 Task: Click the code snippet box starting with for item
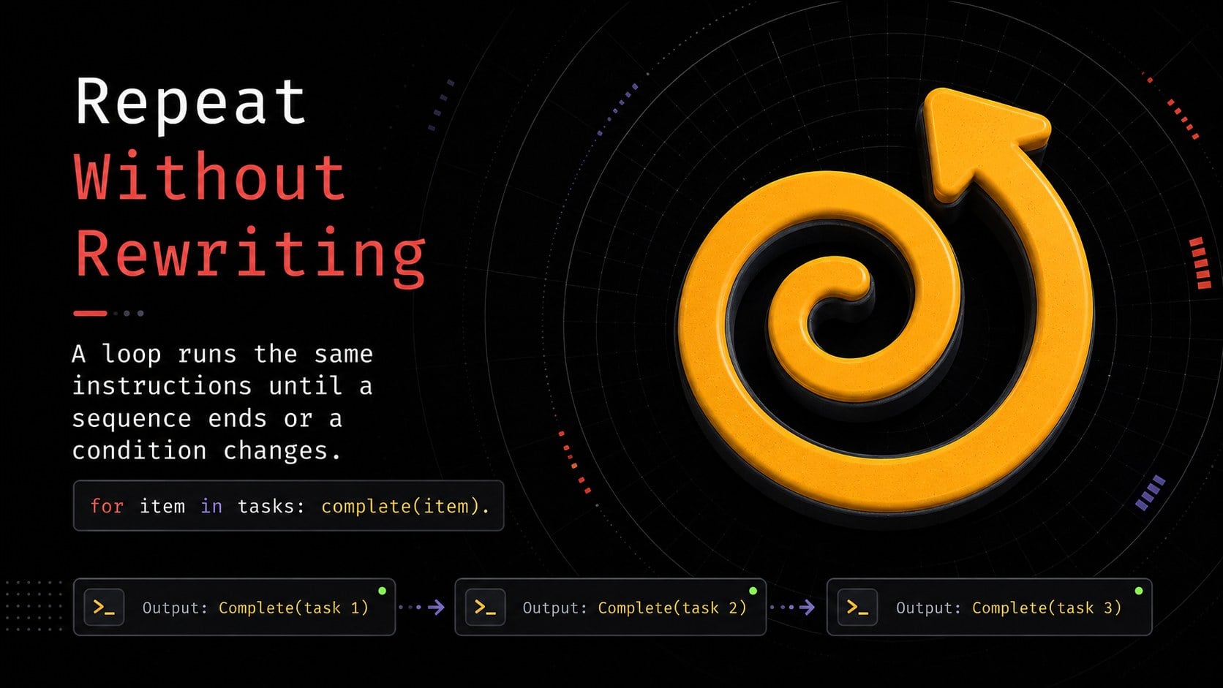tap(288, 506)
